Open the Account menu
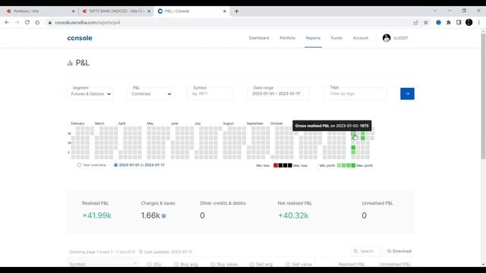 (x=361, y=38)
